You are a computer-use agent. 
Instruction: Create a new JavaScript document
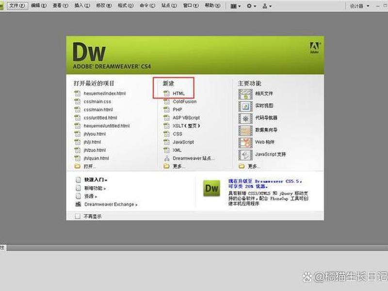click(183, 142)
